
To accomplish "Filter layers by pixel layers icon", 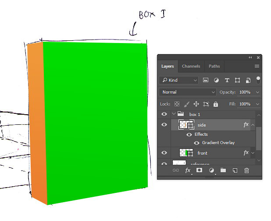I will click(206, 80).
